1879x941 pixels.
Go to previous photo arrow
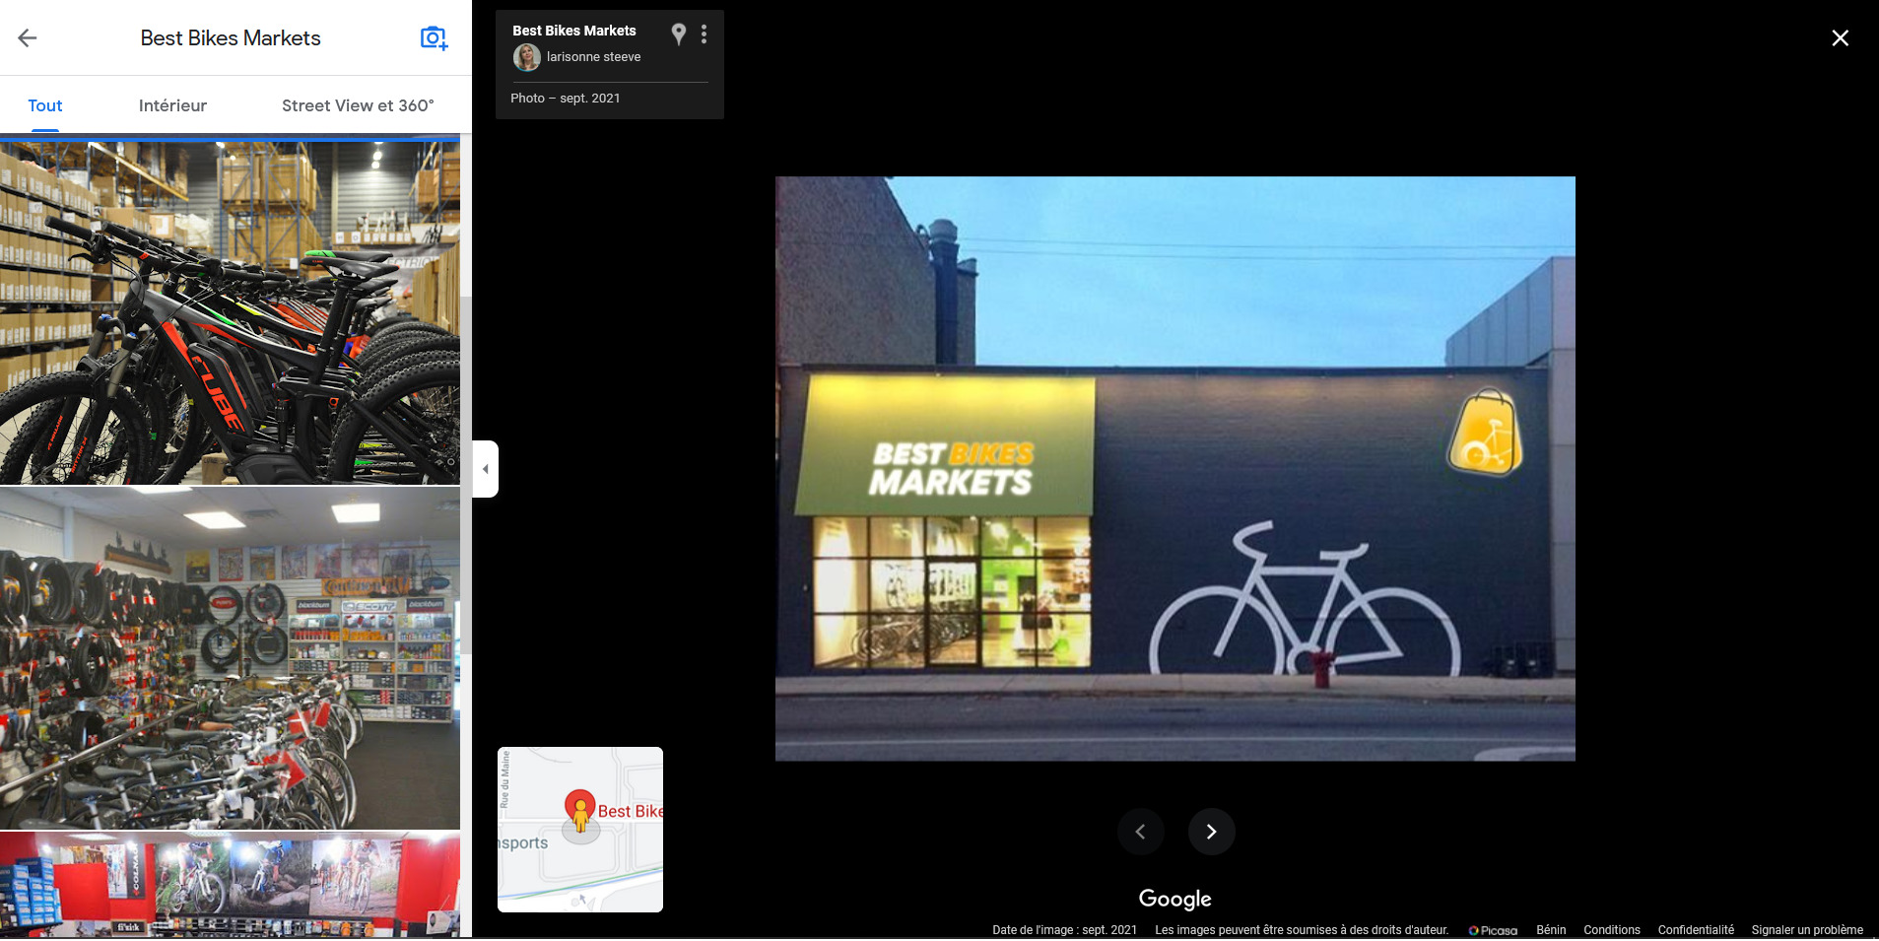click(x=1140, y=832)
